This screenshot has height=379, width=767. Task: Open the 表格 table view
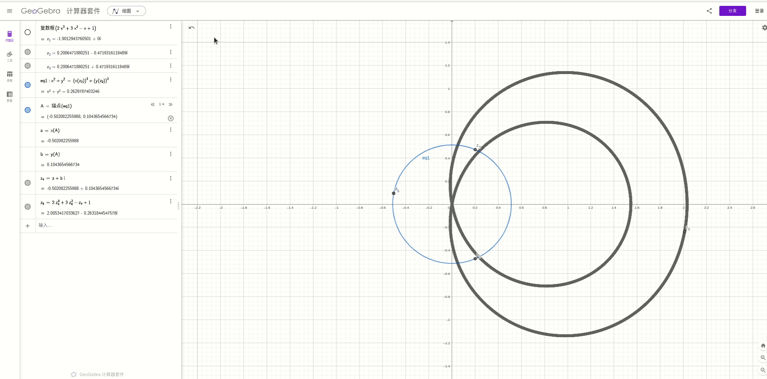click(10, 77)
